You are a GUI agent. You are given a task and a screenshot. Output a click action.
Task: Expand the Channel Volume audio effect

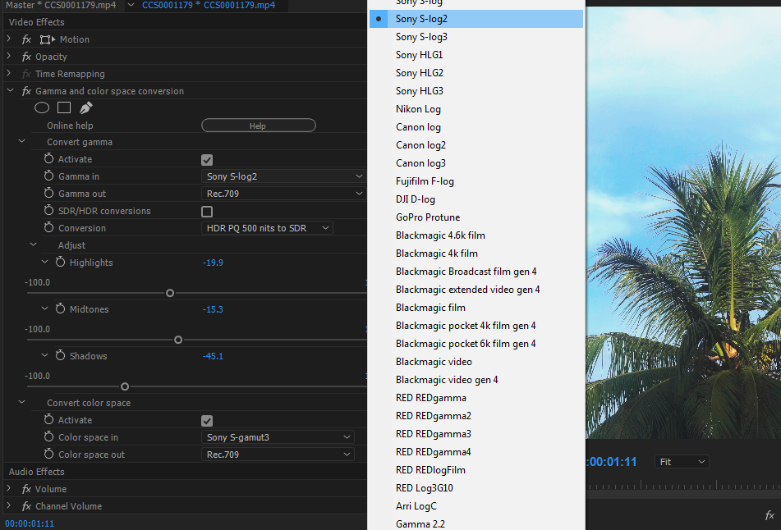click(9, 505)
